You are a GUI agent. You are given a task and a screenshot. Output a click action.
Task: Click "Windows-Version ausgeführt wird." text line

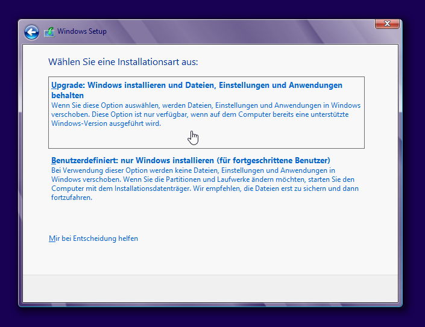click(x=105, y=123)
